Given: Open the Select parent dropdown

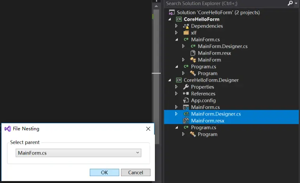Looking at the screenshot, I should tap(78, 153).
